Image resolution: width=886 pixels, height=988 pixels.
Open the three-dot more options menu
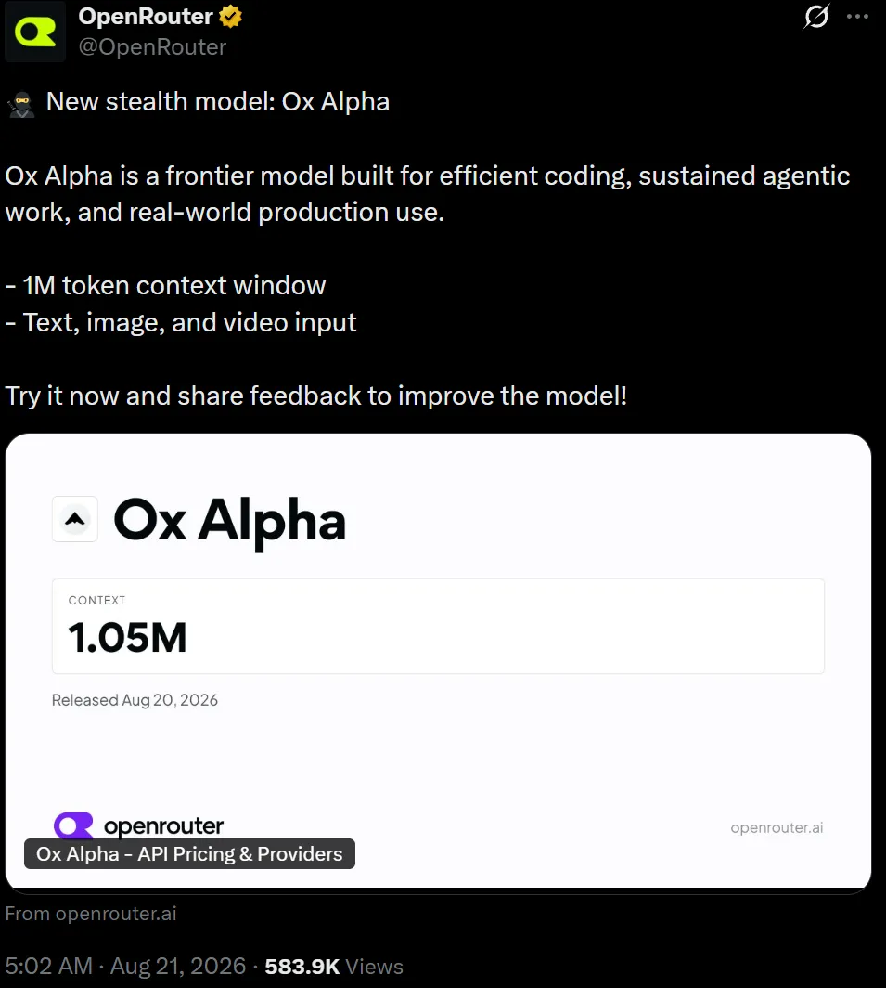coord(857,17)
